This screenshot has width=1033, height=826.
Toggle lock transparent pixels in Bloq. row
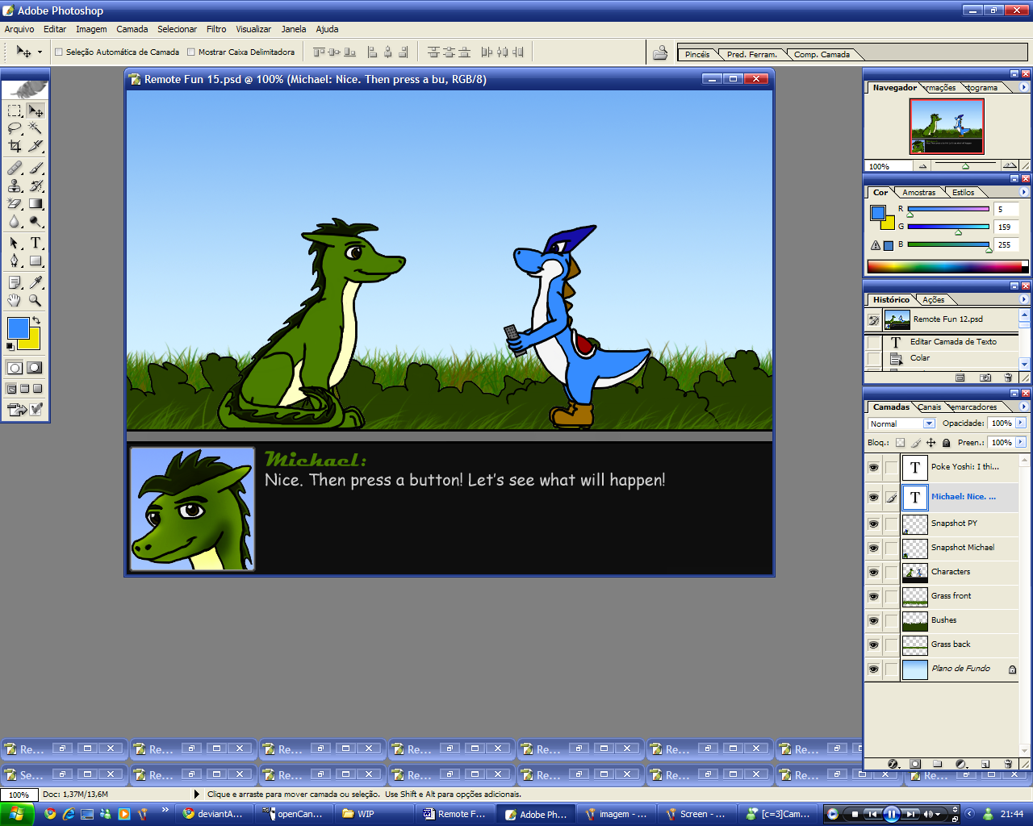click(901, 443)
